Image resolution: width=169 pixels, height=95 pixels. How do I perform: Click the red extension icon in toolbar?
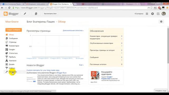click(x=159, y=8)
